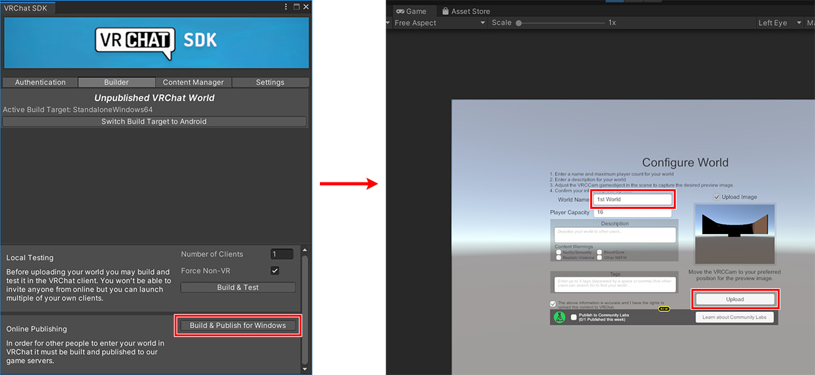Image resolution: width=815 pixels, height=375 pixels.
Task: Check the Blood/Gore content warning
Action: point(600,252)
